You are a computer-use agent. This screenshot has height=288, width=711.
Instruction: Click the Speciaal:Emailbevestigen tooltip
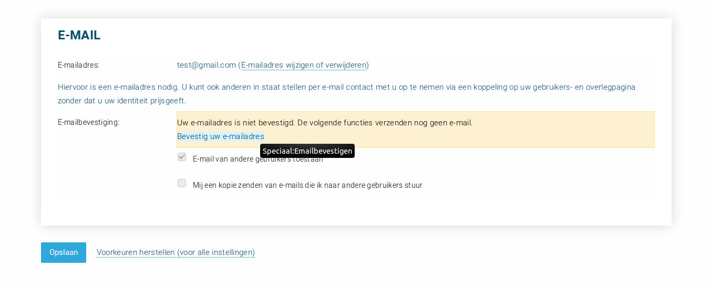tap(307, 151)
